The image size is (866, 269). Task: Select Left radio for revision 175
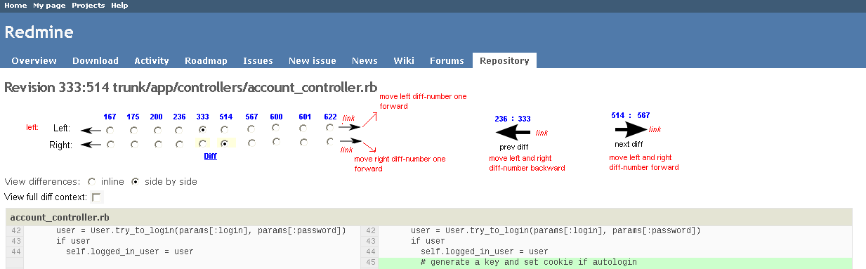(133, 130)
